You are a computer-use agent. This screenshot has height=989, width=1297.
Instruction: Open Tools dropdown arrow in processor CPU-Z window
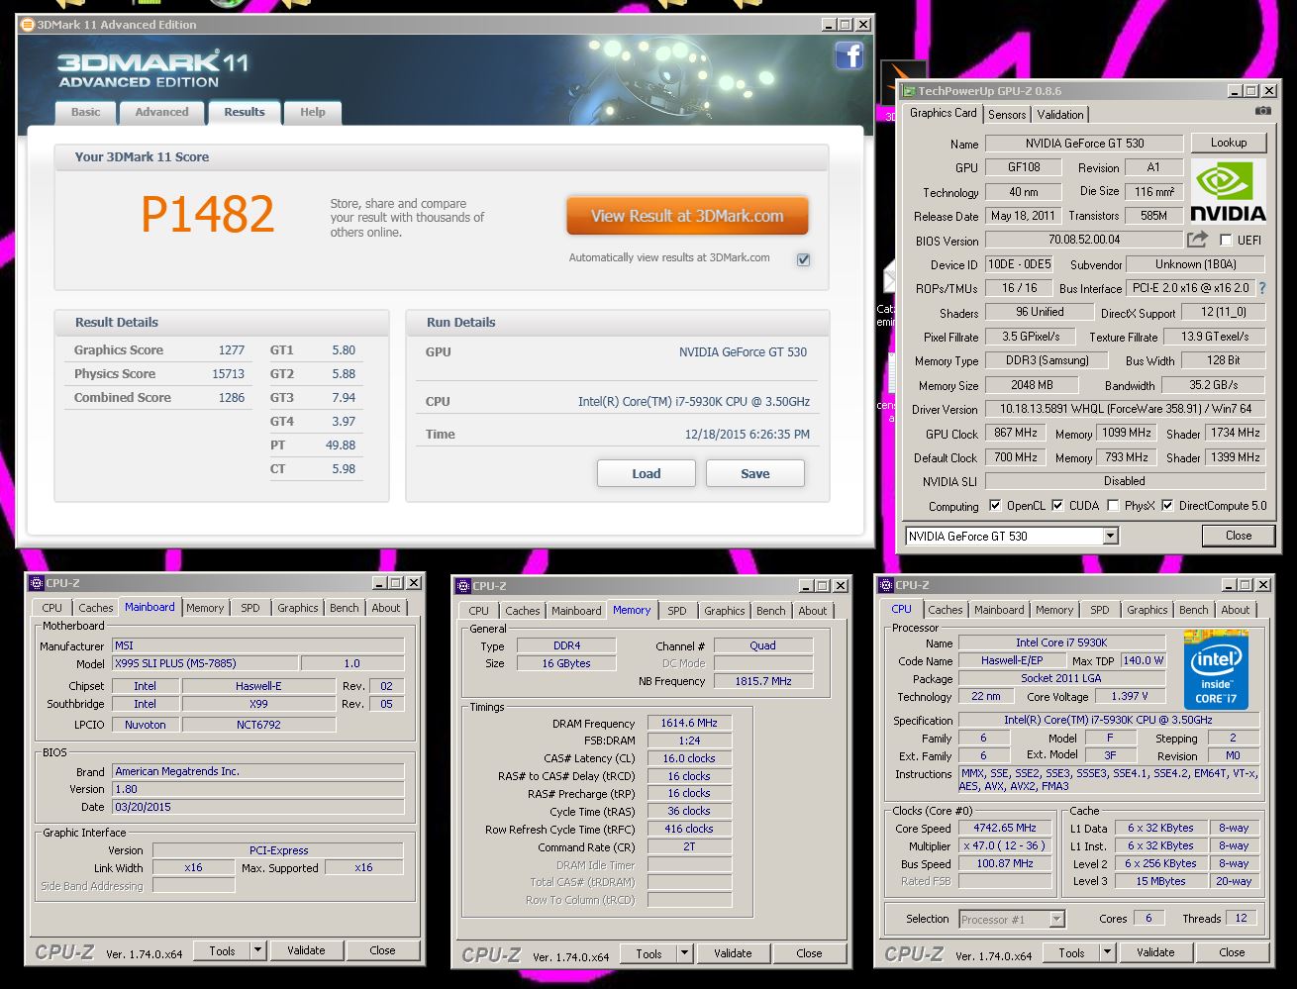(1107, 952)
